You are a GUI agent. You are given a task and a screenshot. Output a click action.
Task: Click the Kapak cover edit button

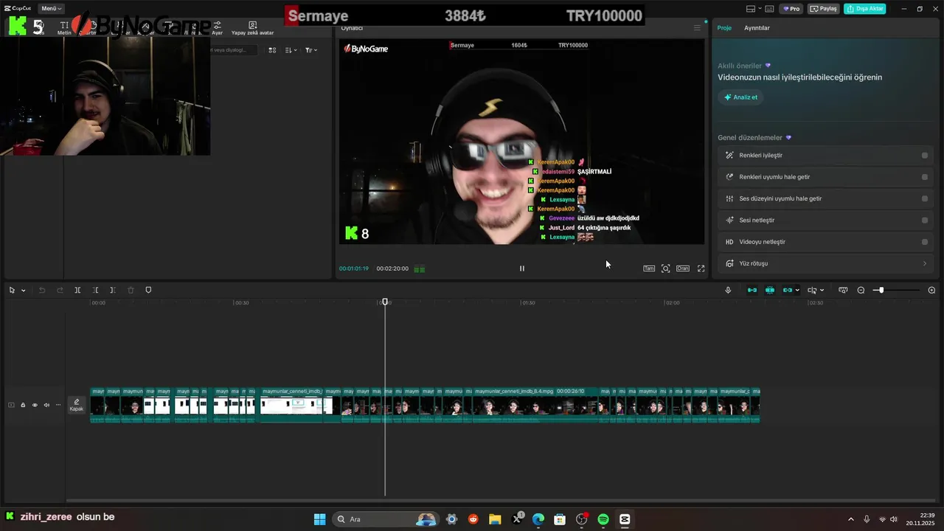77,405
